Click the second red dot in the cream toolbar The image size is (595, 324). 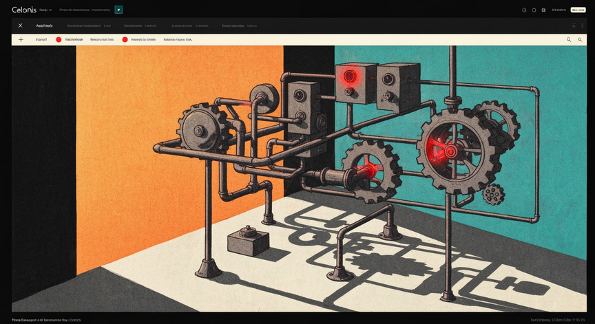pos(125,39)
